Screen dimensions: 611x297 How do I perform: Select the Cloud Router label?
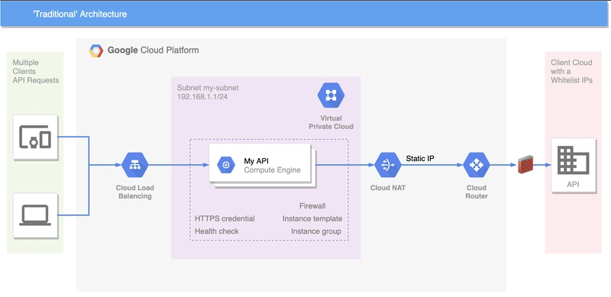pos(476,192)
